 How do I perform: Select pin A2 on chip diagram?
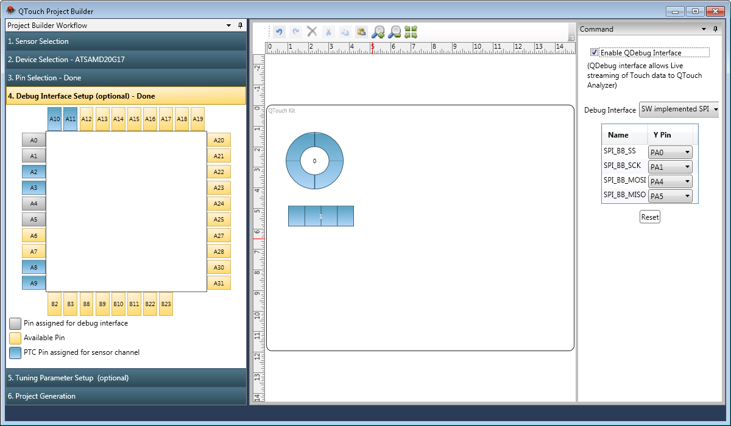pyautogui.click(x=34, y=172)
